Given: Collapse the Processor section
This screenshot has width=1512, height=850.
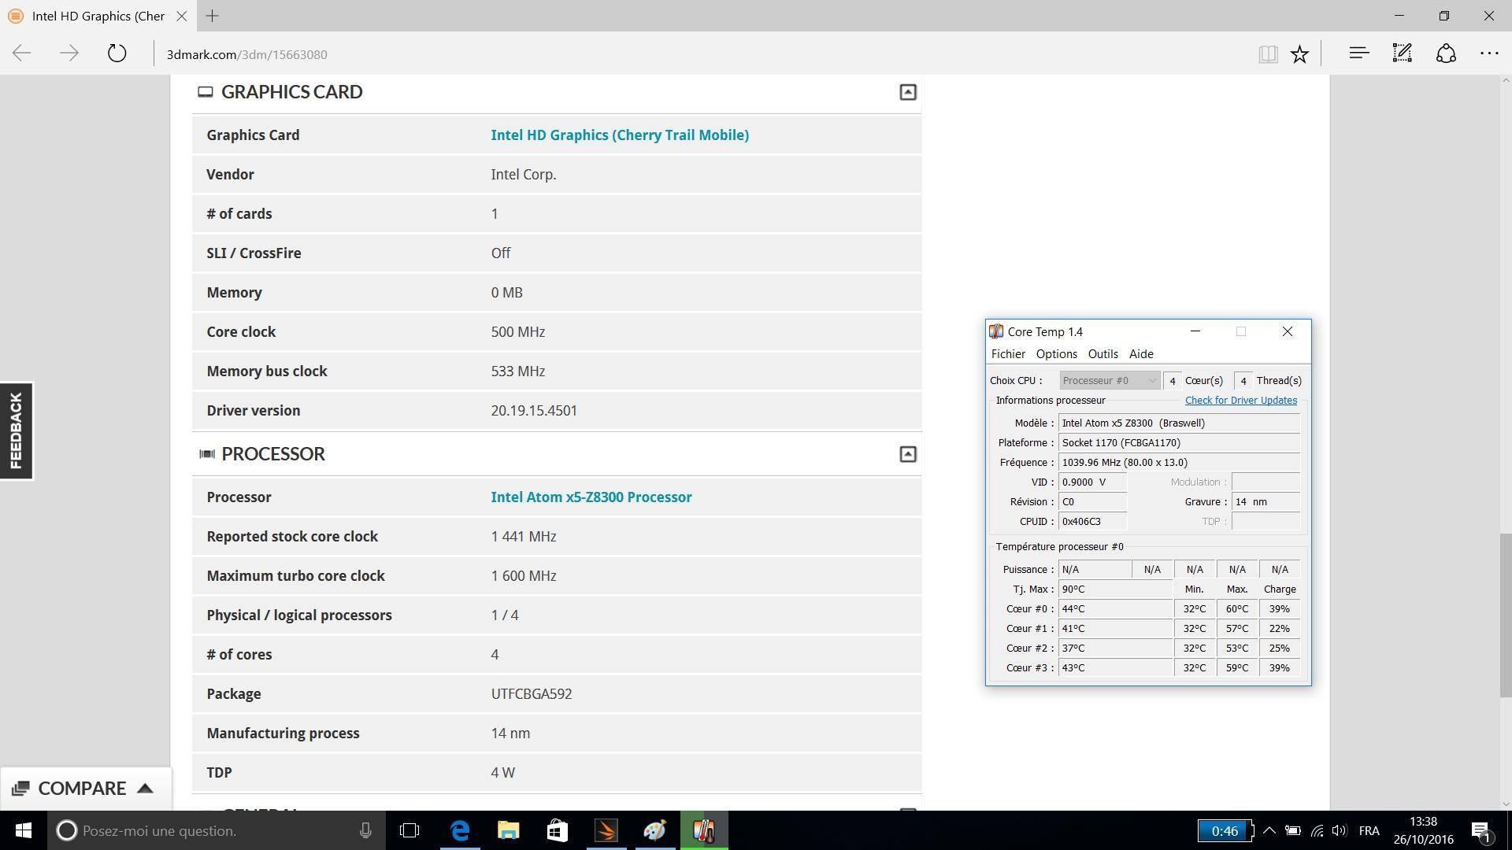Looking at the screenshot, I should coord(907,454).
